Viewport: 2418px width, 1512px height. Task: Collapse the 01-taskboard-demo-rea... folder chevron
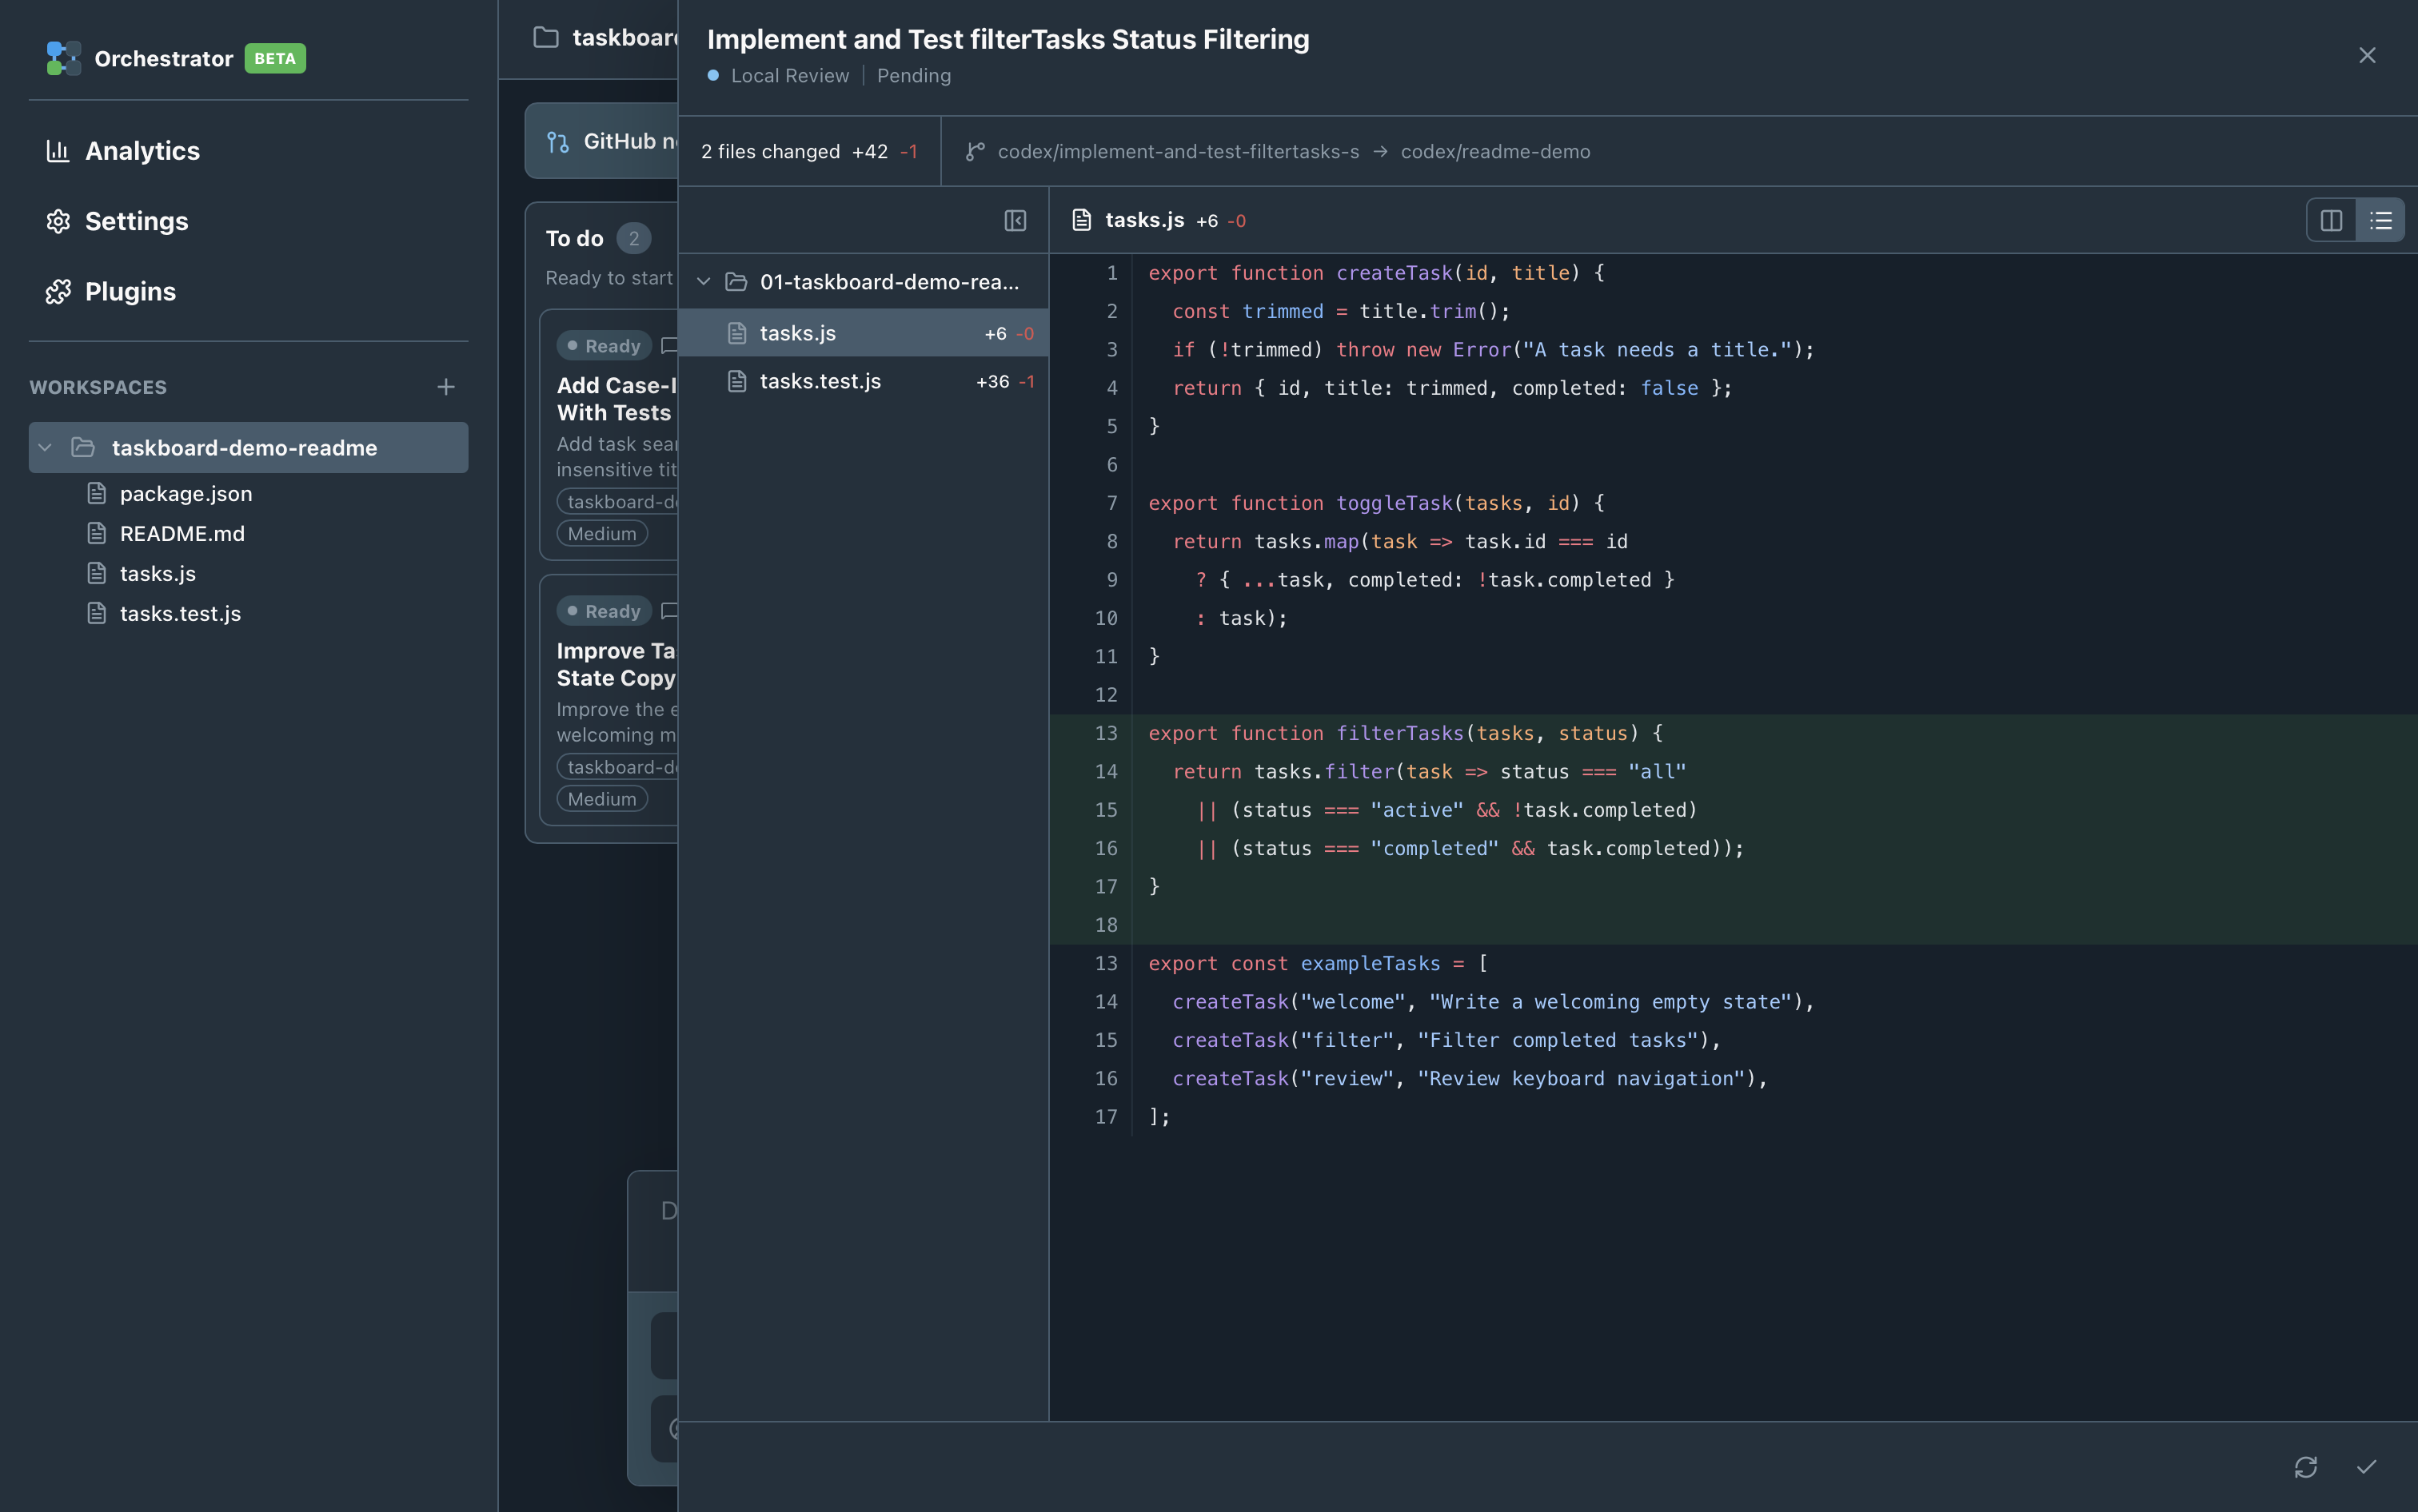pos(704,282)
